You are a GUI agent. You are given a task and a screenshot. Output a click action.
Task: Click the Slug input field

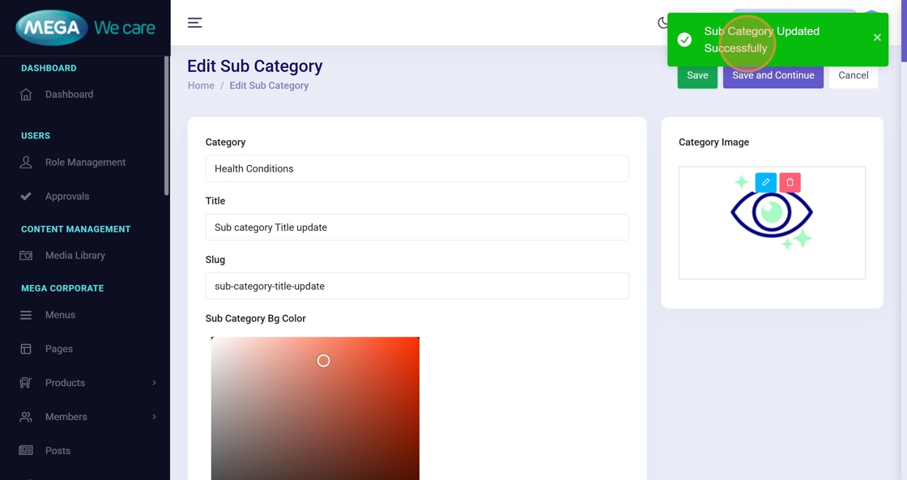pos(417,286)
